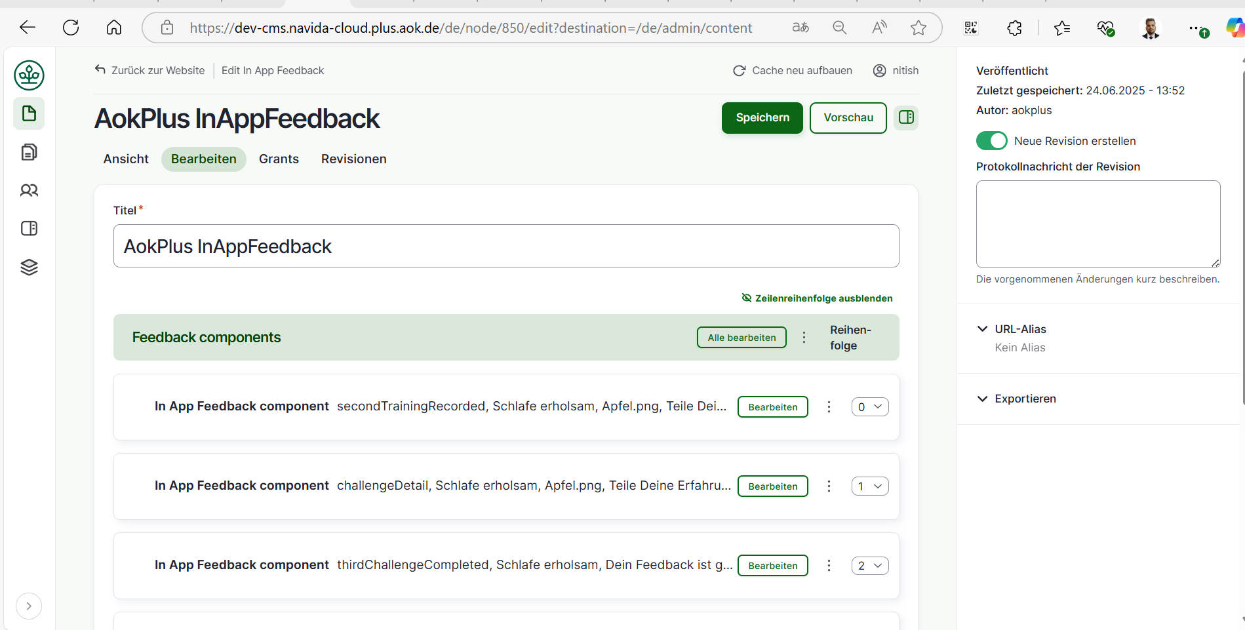Toggle right sidebar panel next to Vorschau
This screenshot has width=1245, height=630.
pos(906,117)
